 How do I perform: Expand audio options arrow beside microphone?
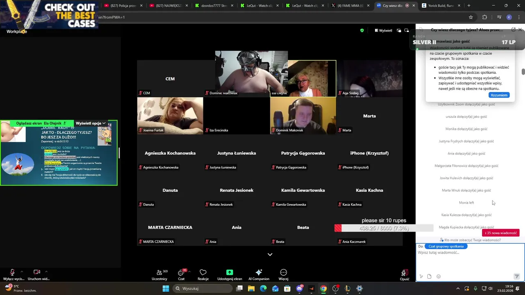click(21, 272)
